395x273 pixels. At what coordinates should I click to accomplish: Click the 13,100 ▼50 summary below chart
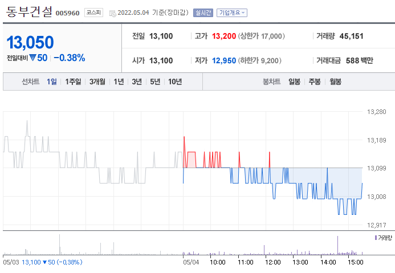tap(52, 262)
